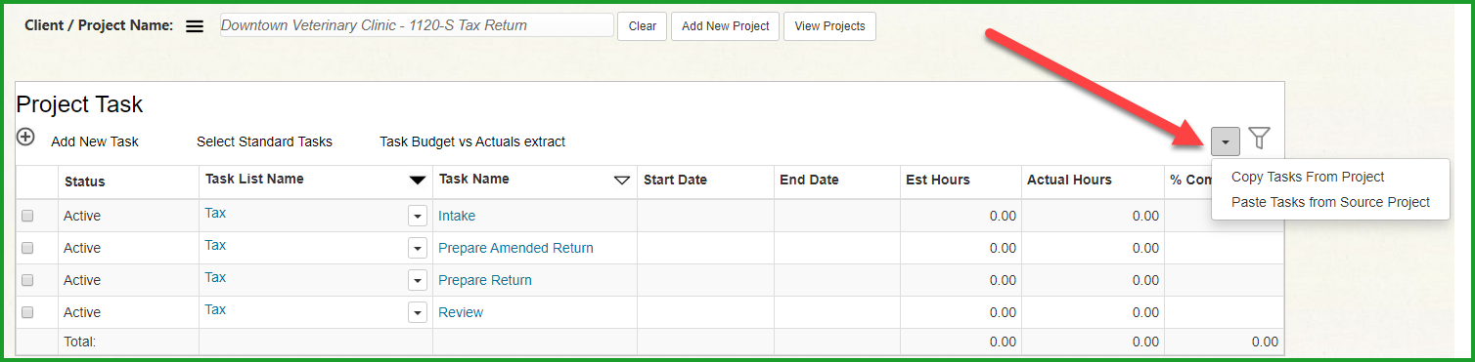Choose Copy Tasks From Project menu item
This screenshot has width=1475, height=362.
tap(1308, 177)
